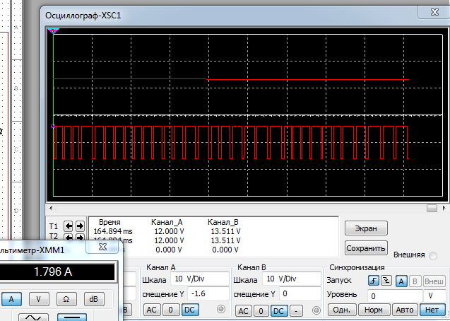Click T1 Канал_A value 12.000 V
This screenshot has height=321, width=450.
(169, 231)
